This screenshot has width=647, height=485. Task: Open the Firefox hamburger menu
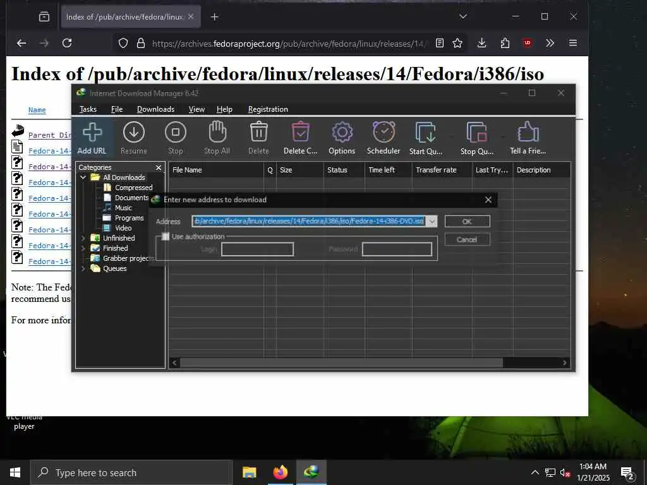pos(573,43)
